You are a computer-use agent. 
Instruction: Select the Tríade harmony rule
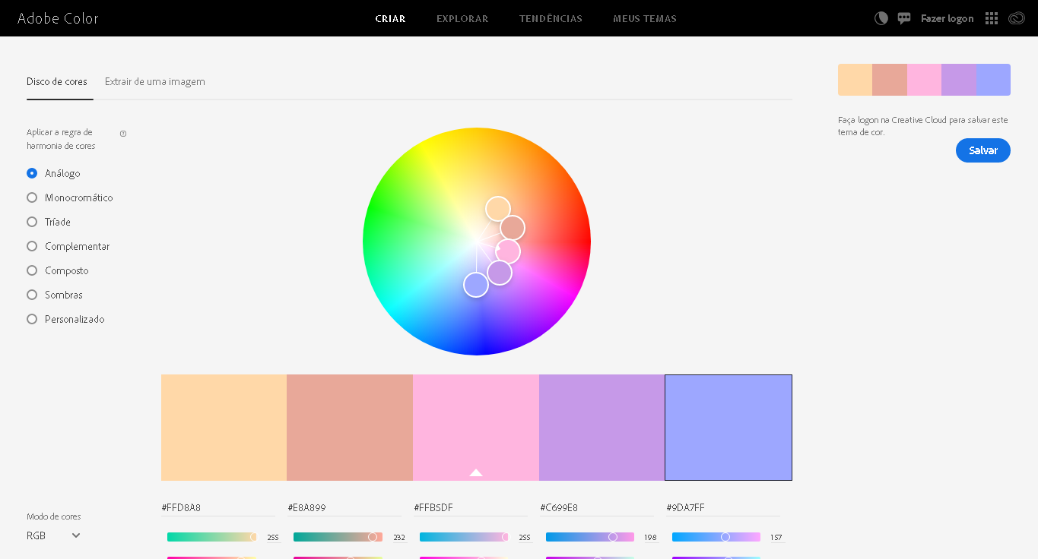point(31,222)
